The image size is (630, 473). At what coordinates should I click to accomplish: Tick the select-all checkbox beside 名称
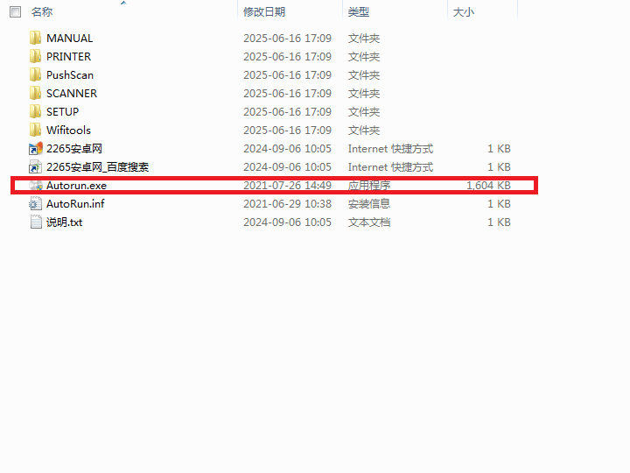click(x=15, y=12)
